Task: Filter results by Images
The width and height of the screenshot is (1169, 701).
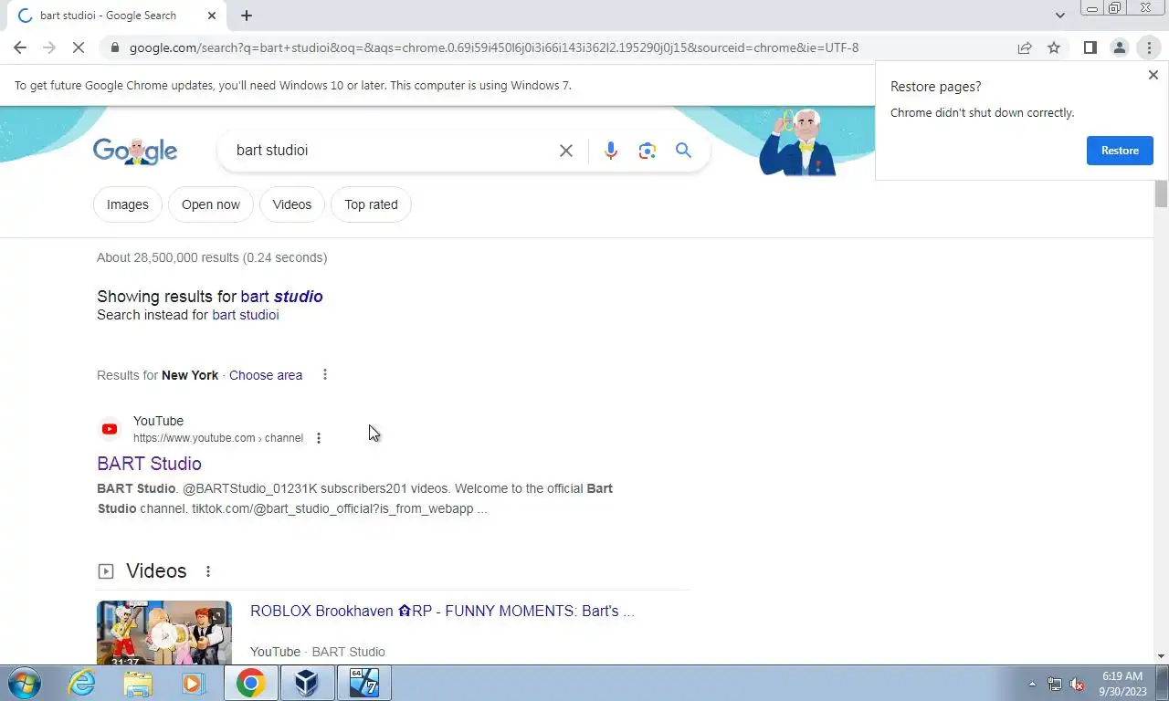Action: (x=128, y=204)
